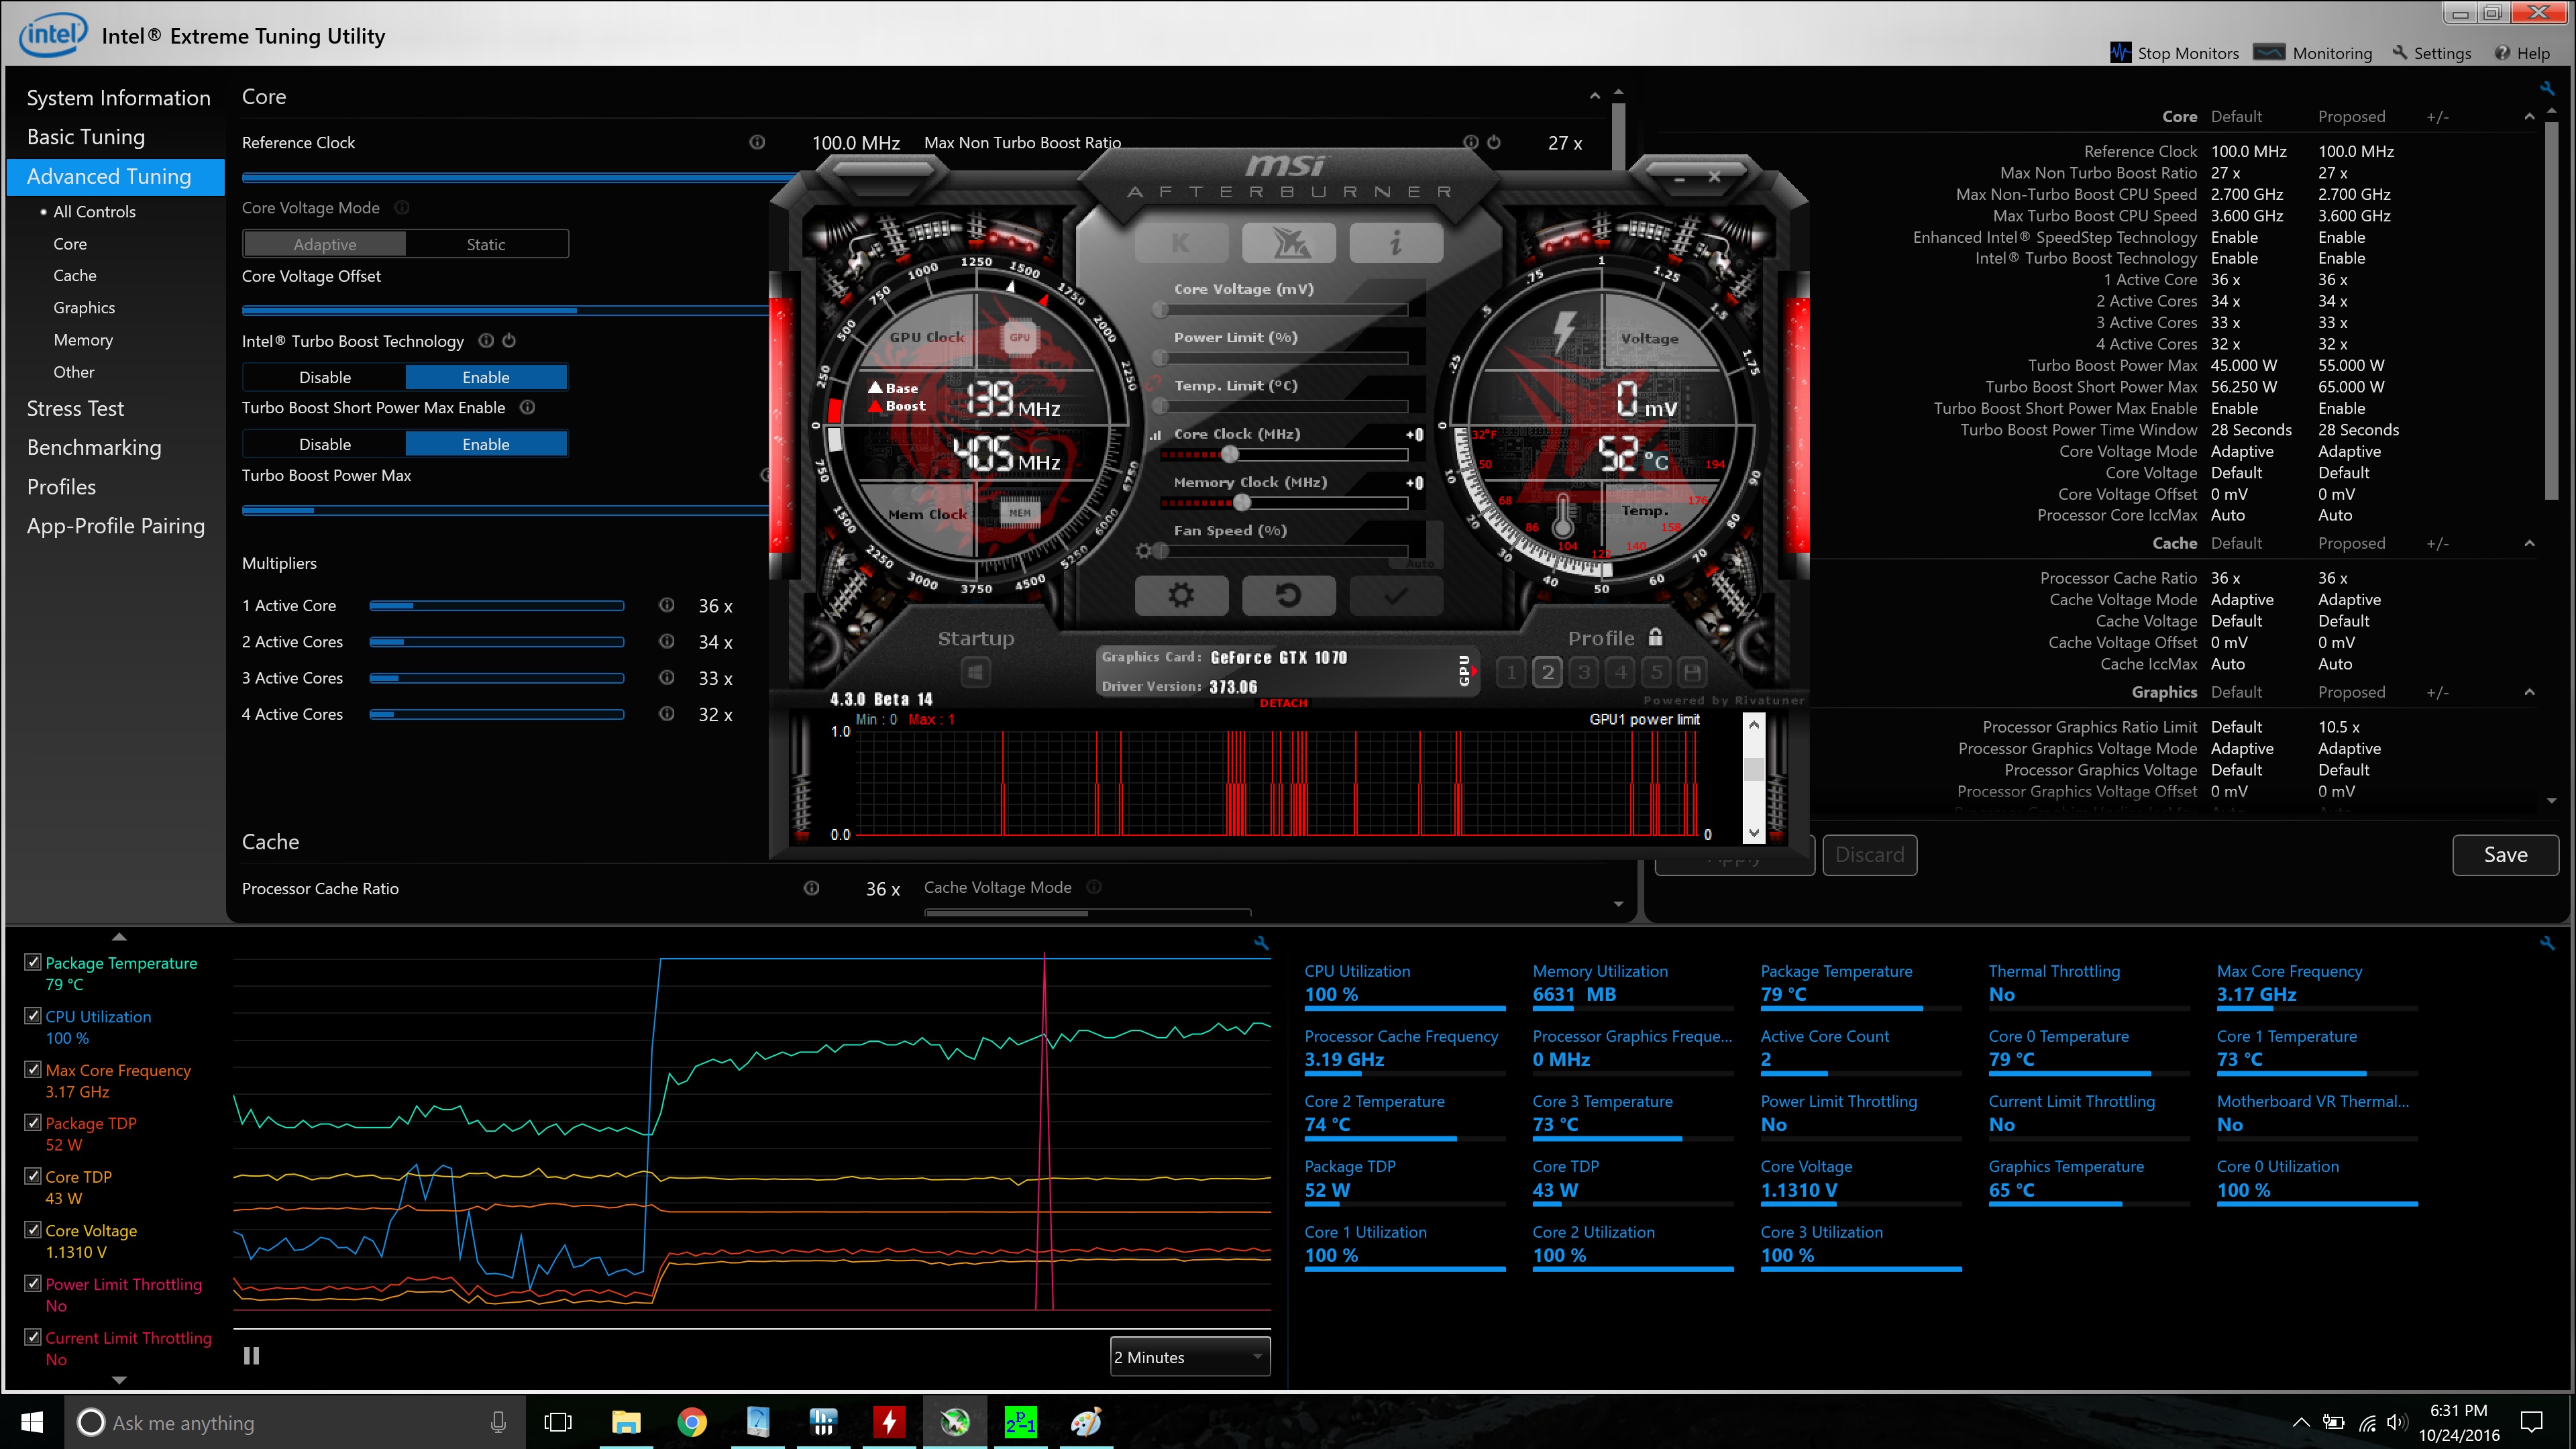Viewport: 2576px width, 1449px height.
Task: Select Afterburner profile slot 5
Action: 1656,672
